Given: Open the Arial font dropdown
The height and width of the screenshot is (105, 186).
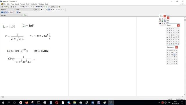Looking at the screenshot, I should pos(33,10).
